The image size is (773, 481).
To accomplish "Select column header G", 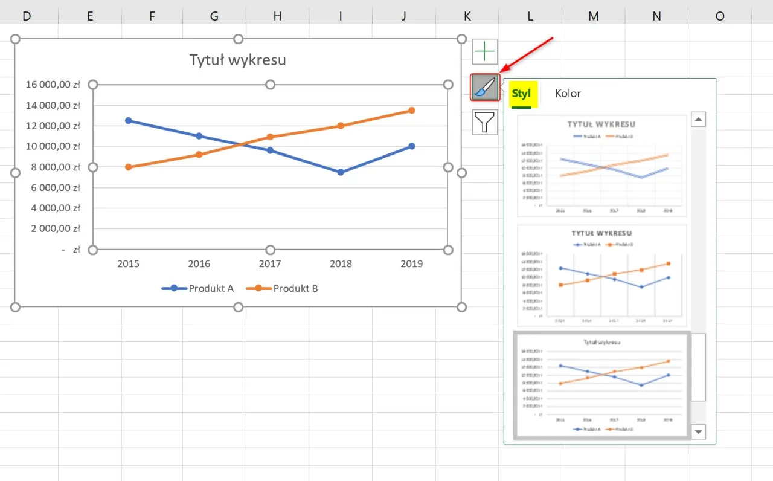I will click(214, 16).
